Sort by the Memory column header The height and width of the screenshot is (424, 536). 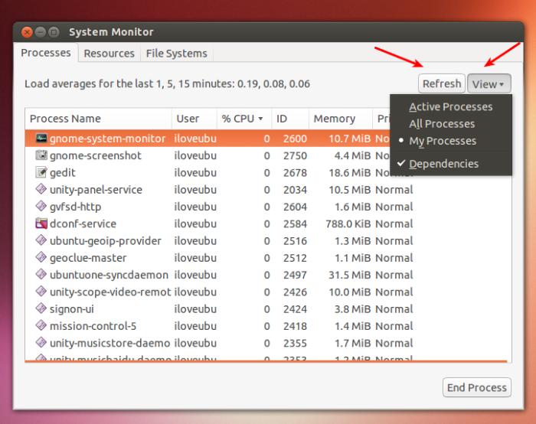[x=341, y=119]
